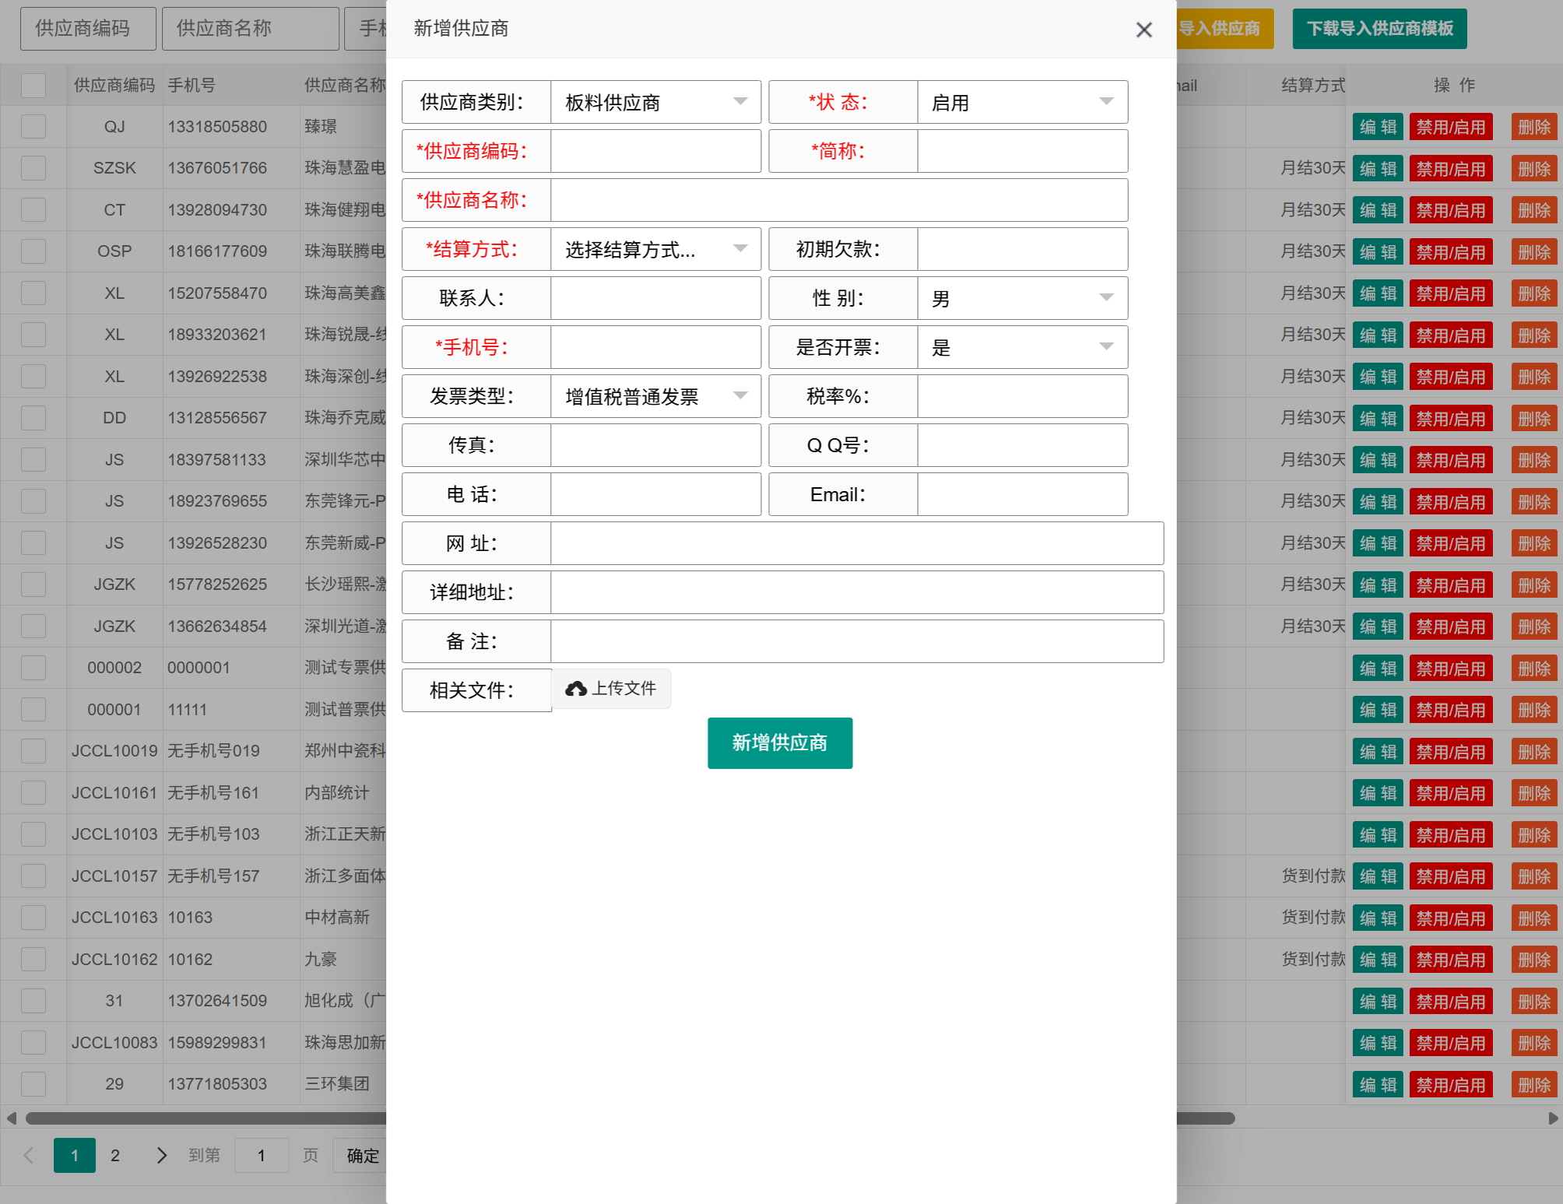The width and height of the screenshot is (1563, 1204).
Task: Go to next page arrow in pagination
Action: [161, 1155]
